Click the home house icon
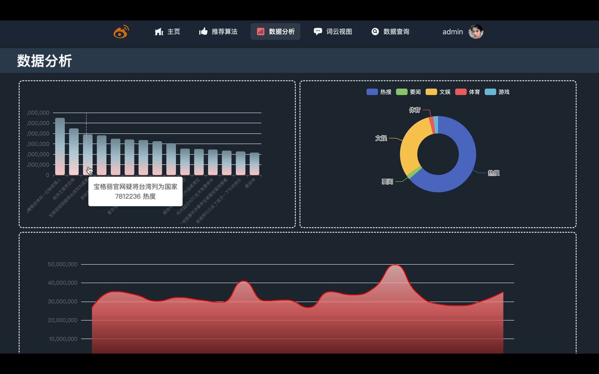Viewport: 599px width, 374px height. 159,32
